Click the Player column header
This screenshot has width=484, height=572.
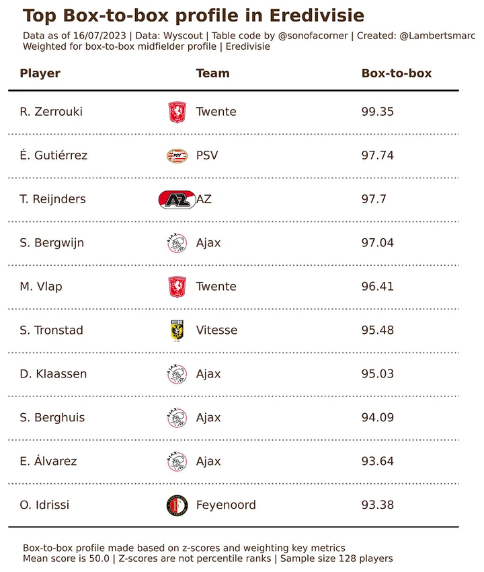[40, 73]
